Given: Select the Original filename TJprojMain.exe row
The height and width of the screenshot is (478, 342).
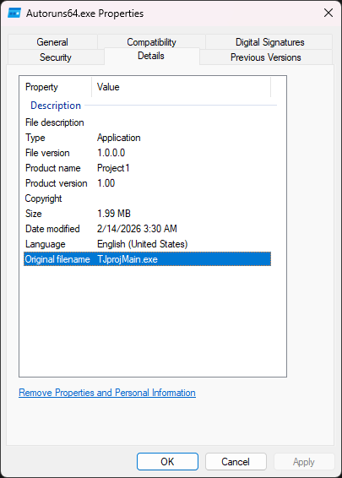Looking at the screenshot, I should coord(147,259).
